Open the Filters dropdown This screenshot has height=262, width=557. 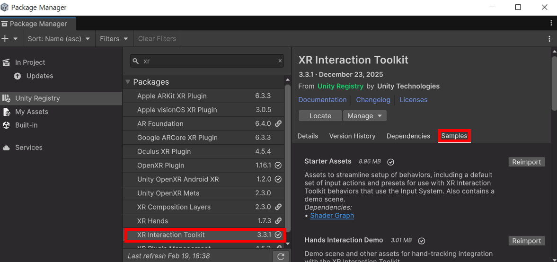tap(114, 39)
